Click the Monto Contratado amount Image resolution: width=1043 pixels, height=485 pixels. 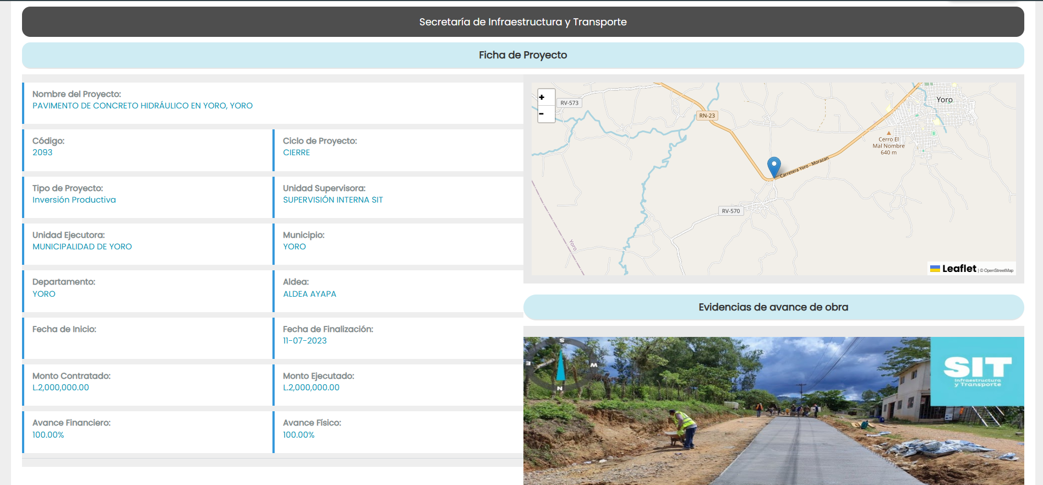coord(61,388)
